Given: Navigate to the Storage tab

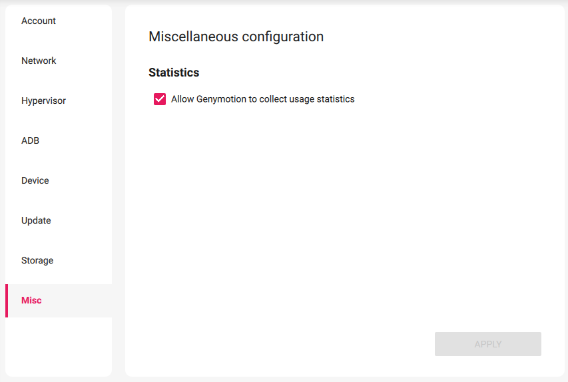Looking at the screenshot, I should (x=37, y=261).
